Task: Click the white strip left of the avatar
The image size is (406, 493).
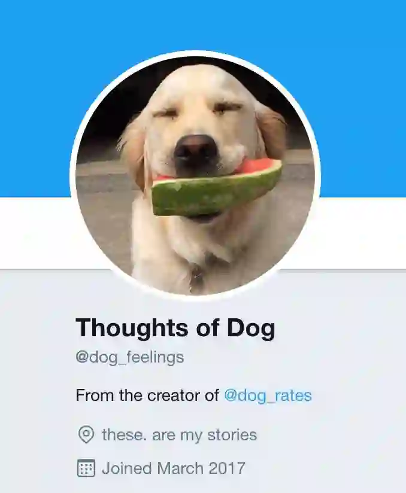Action: coord(35,233)
